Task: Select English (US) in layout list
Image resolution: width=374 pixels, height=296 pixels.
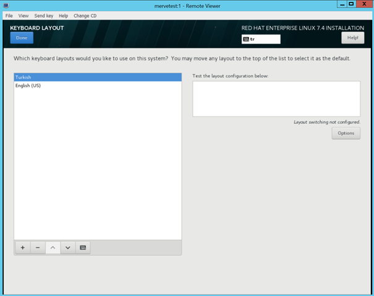Action: 98,86
